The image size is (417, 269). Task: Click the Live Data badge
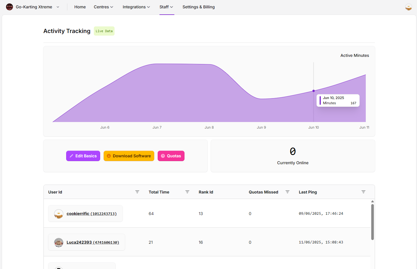point(104,31)
